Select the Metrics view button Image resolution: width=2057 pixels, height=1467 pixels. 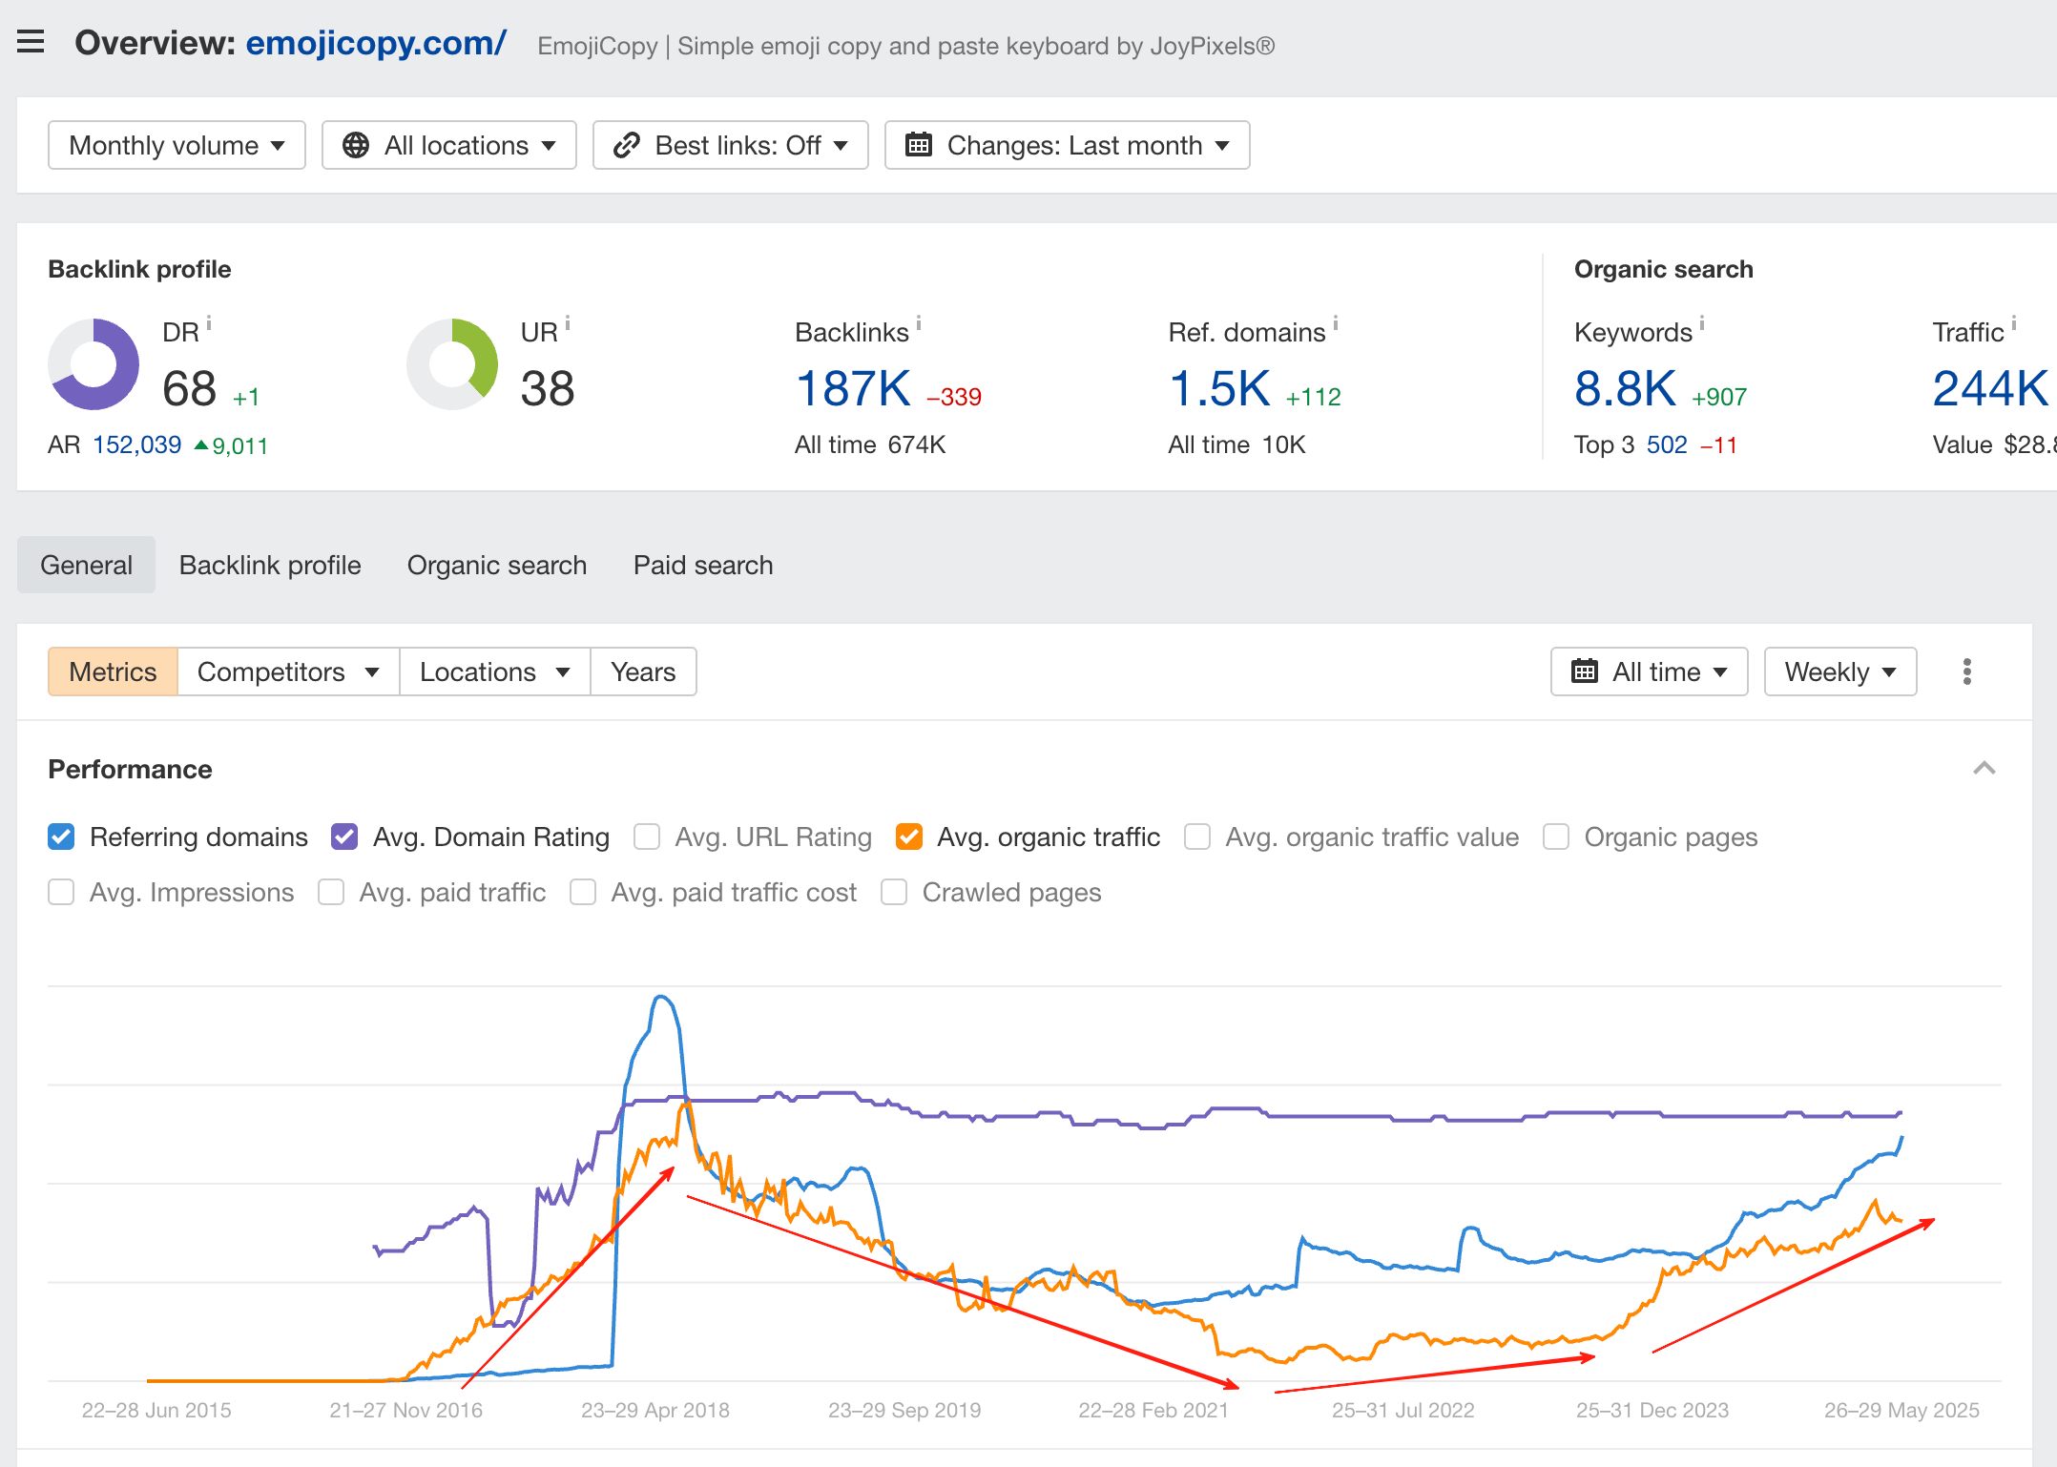click(x=113, y=672)
